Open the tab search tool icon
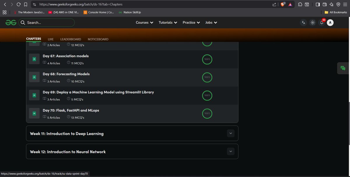The height and width of the screenshot is (177, 350). click(307, 5)
